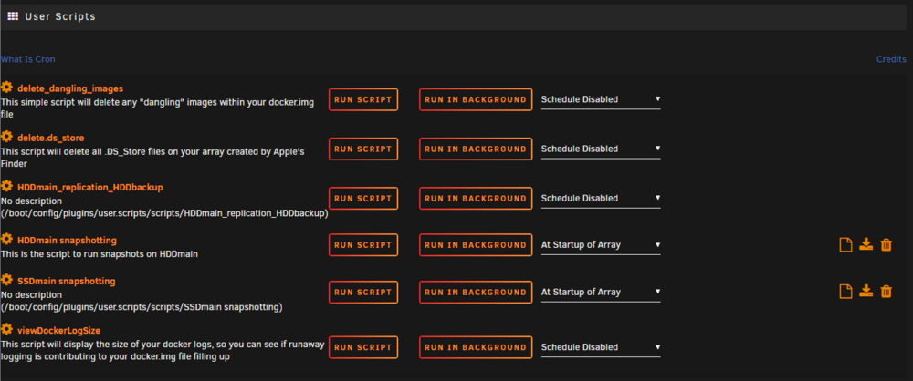913x381 pixels.
Task: Run delete_dangling_images in background
Action: point(476,99)
